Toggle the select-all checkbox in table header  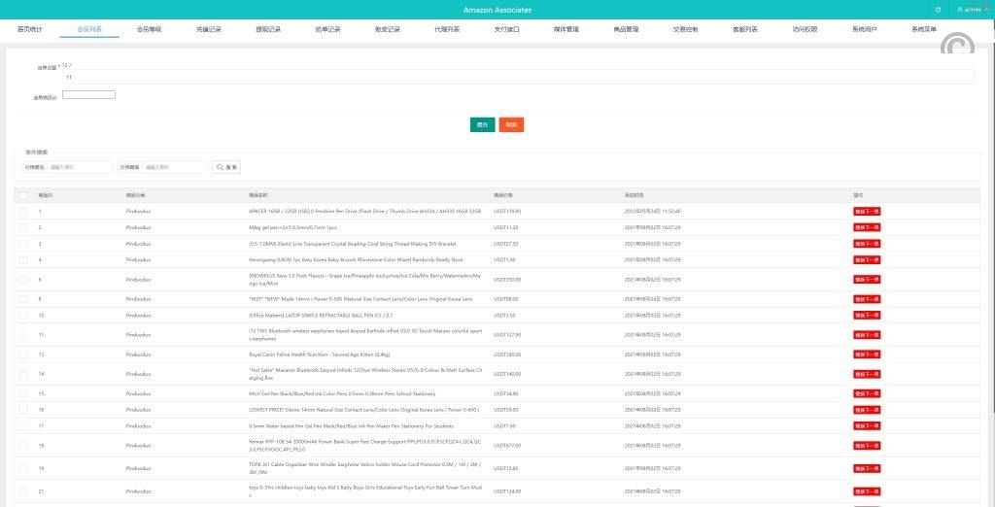tap(22, 195)
